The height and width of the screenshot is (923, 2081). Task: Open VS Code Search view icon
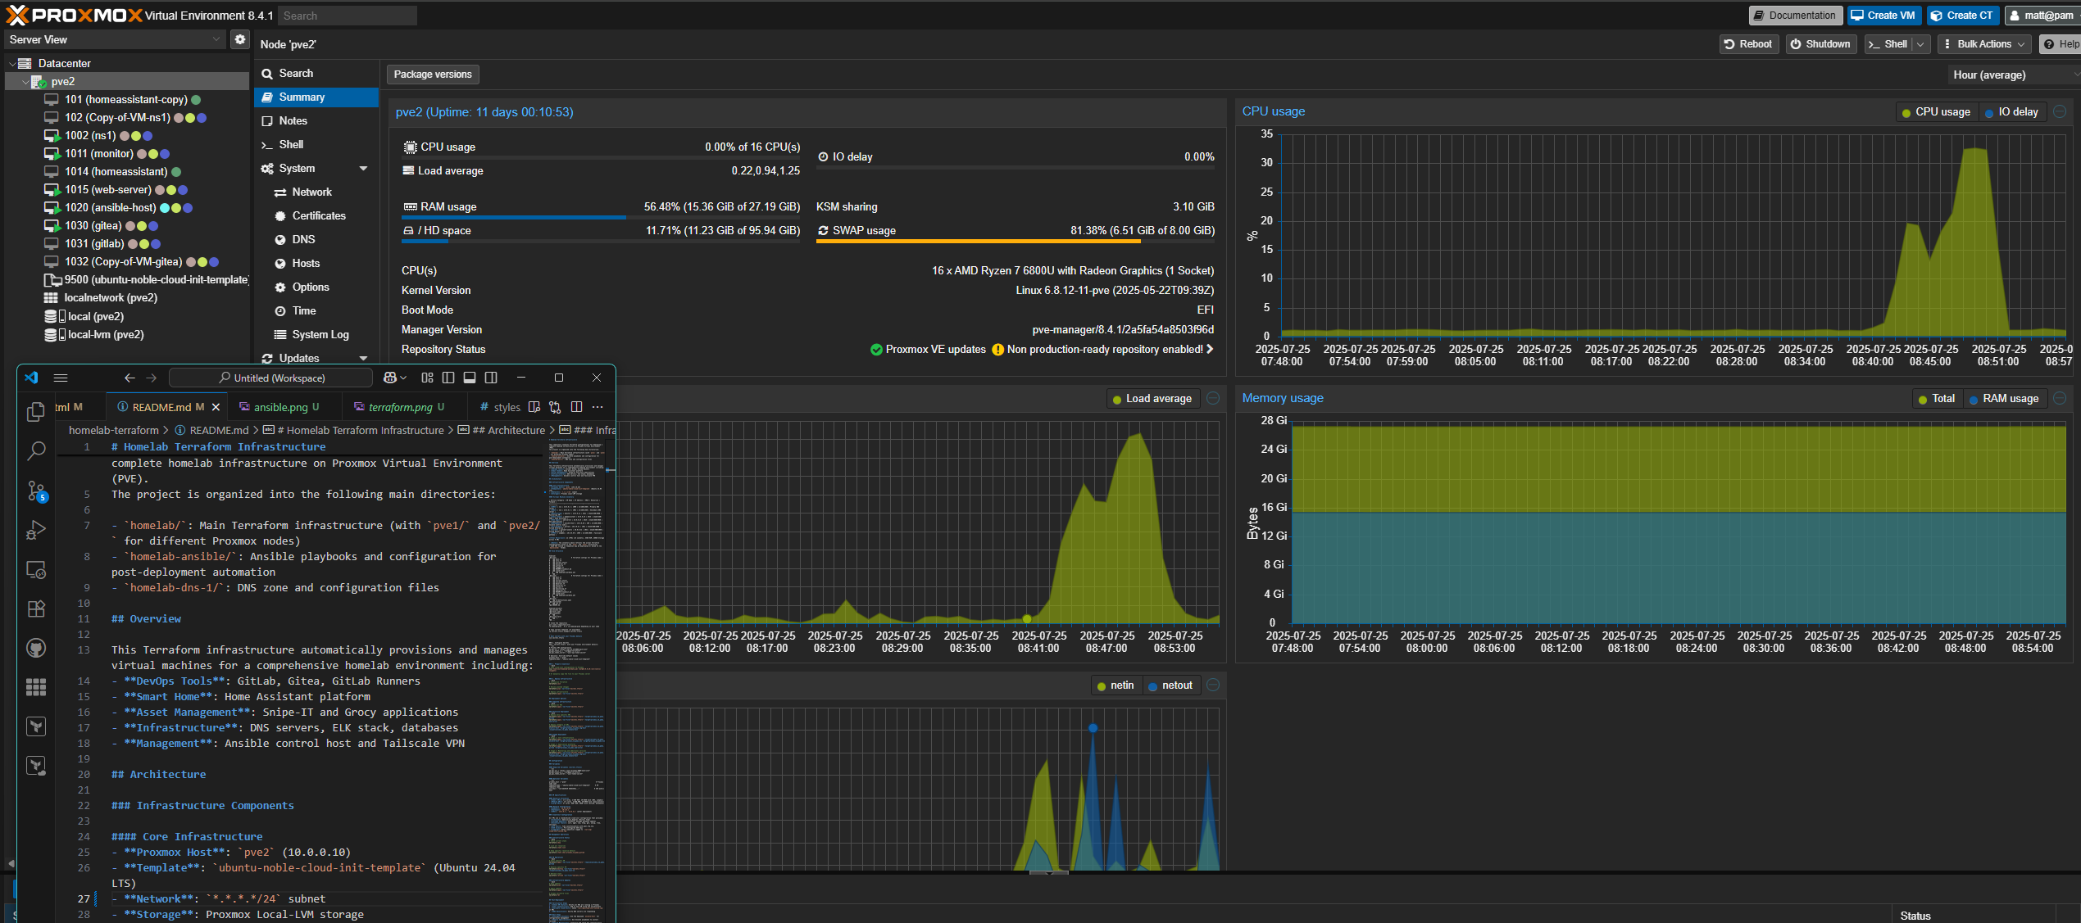pyautogui.click(x=35, y=450)
